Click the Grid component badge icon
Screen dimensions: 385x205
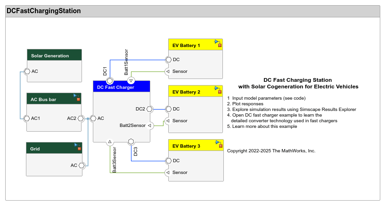click(x=78, y=147)
